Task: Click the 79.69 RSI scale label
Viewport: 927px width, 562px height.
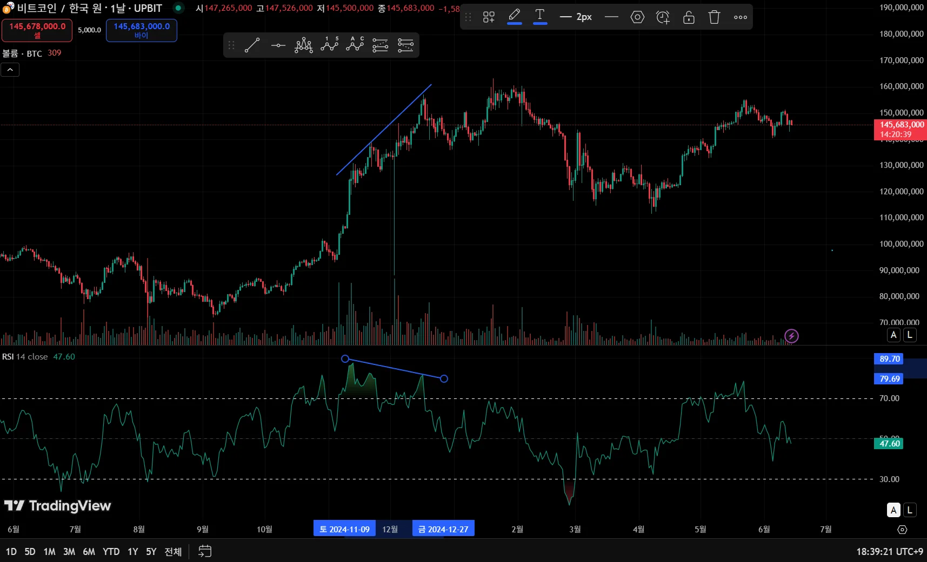Action: (889, 379)
